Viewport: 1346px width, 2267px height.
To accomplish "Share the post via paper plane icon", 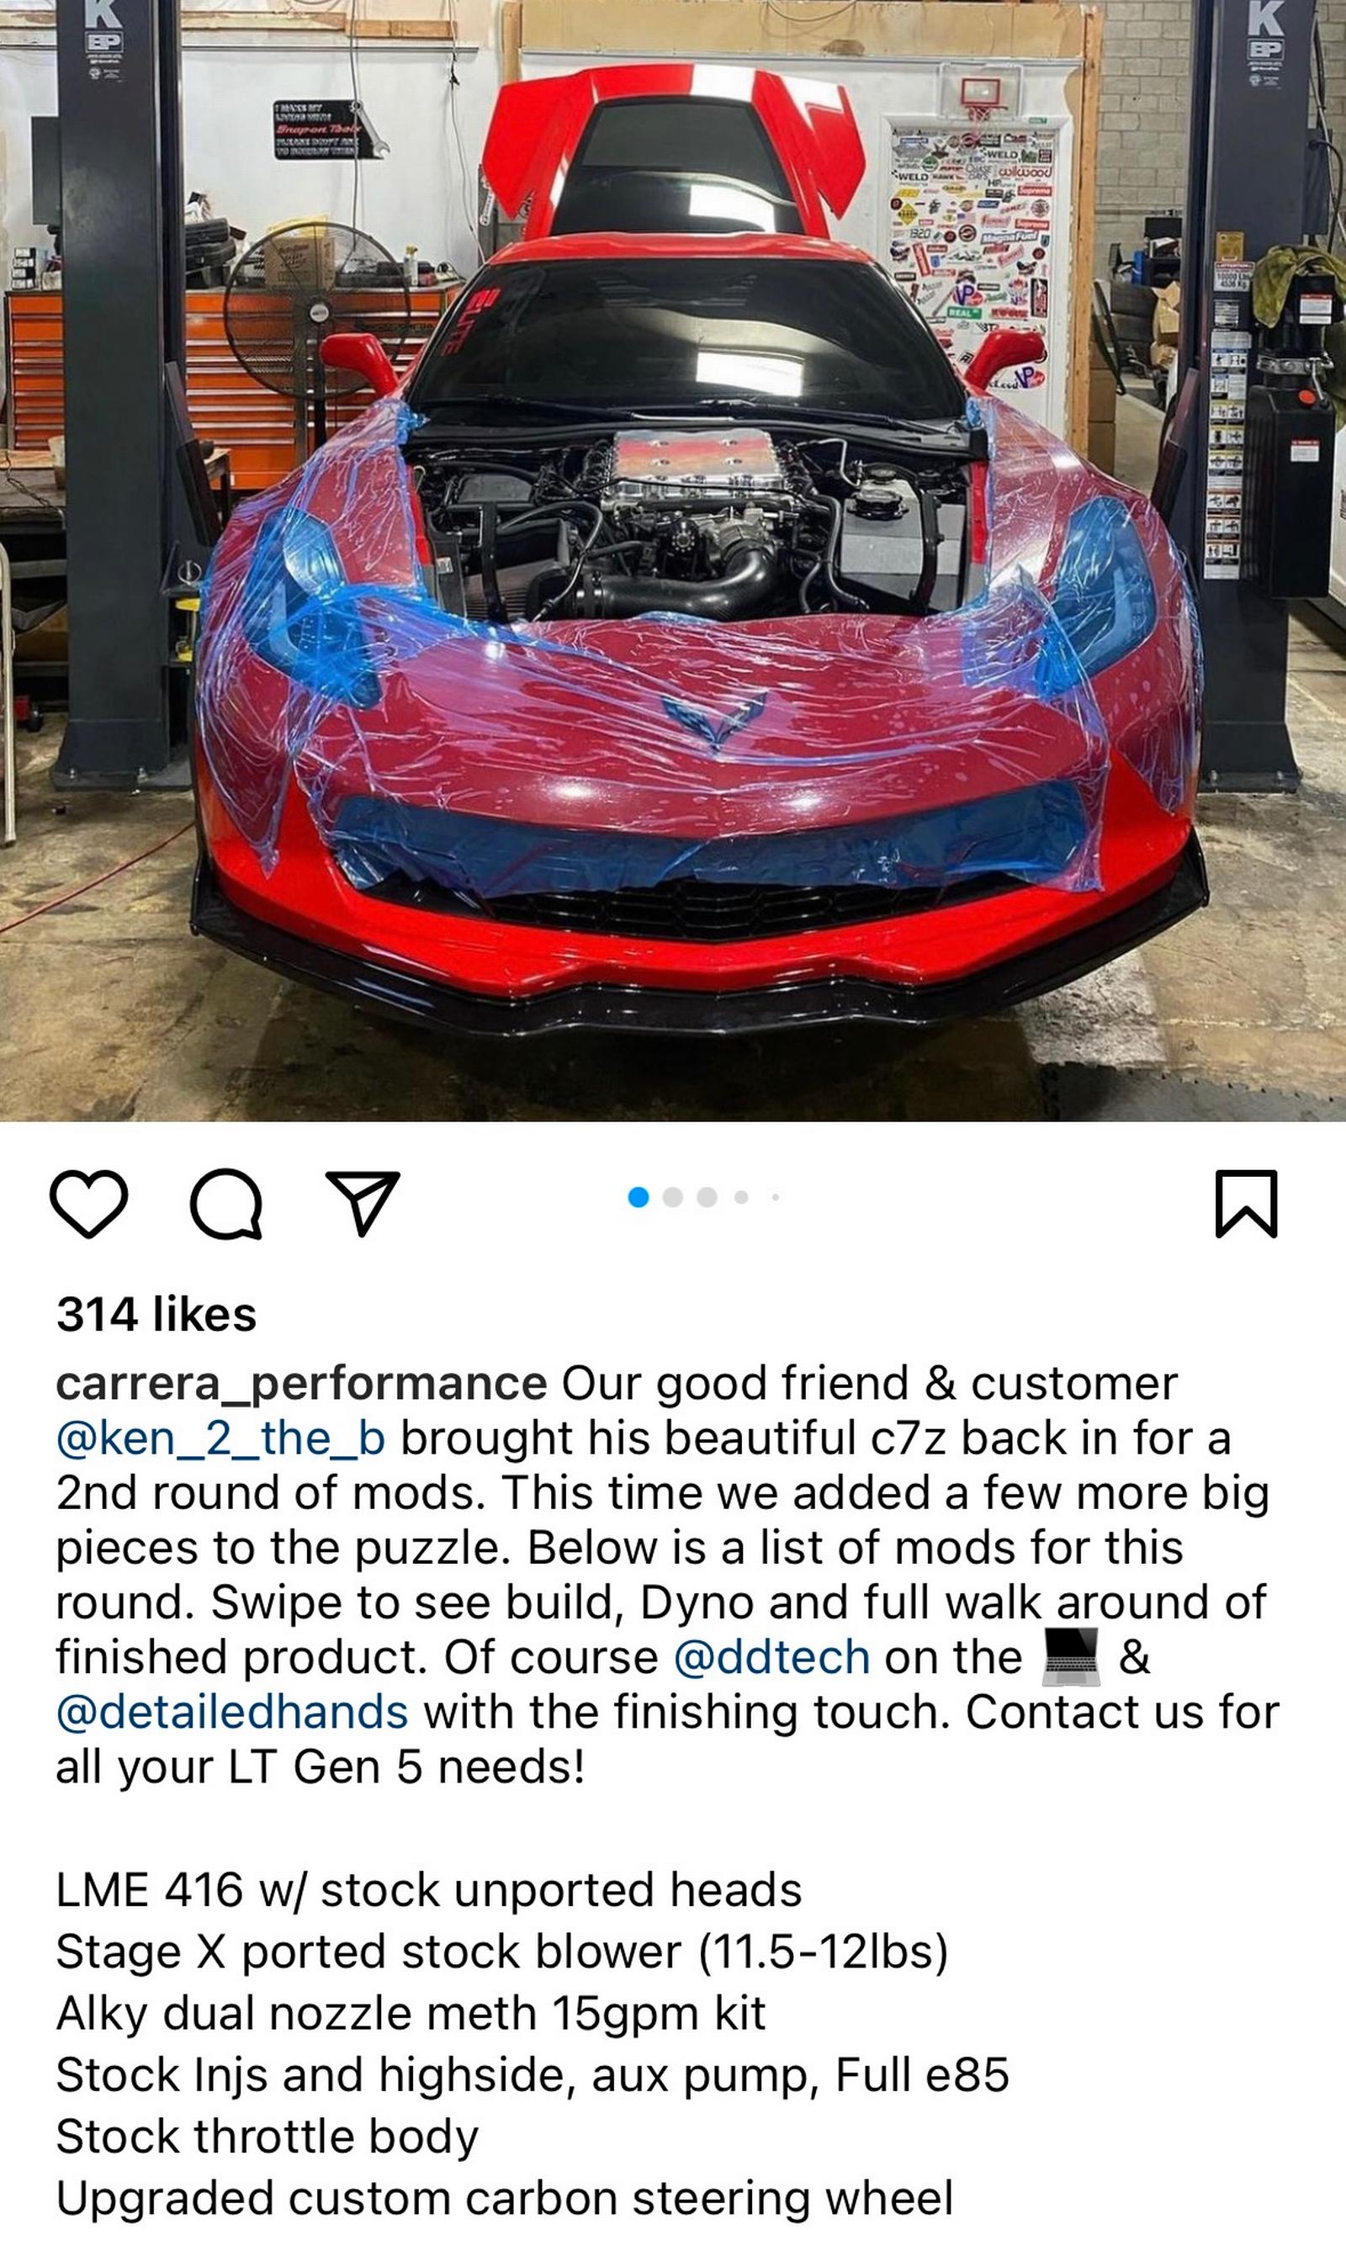I will pyautogui.click(x=363, y=1202).
